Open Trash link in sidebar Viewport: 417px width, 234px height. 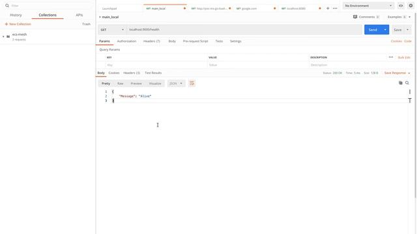(86, 24)
